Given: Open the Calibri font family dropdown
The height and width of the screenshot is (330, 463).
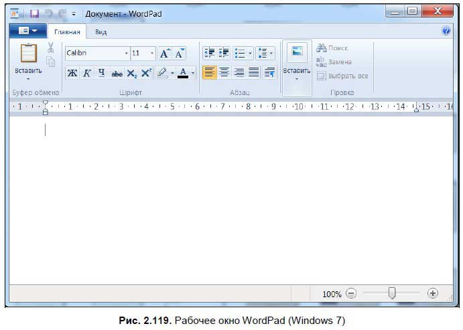Looking at the screenshot, I should pyautogui.click(x=127, y=54).
